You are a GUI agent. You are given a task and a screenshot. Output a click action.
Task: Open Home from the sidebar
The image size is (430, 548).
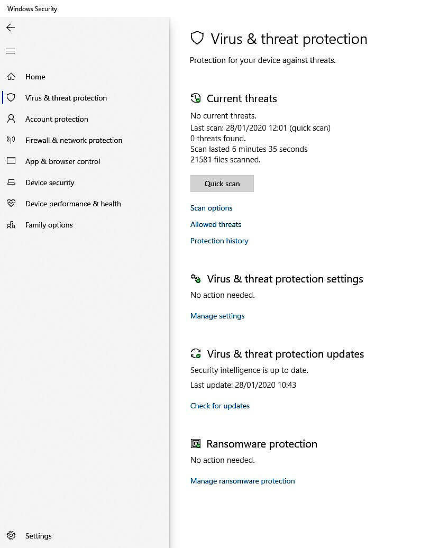coord(12,76)
